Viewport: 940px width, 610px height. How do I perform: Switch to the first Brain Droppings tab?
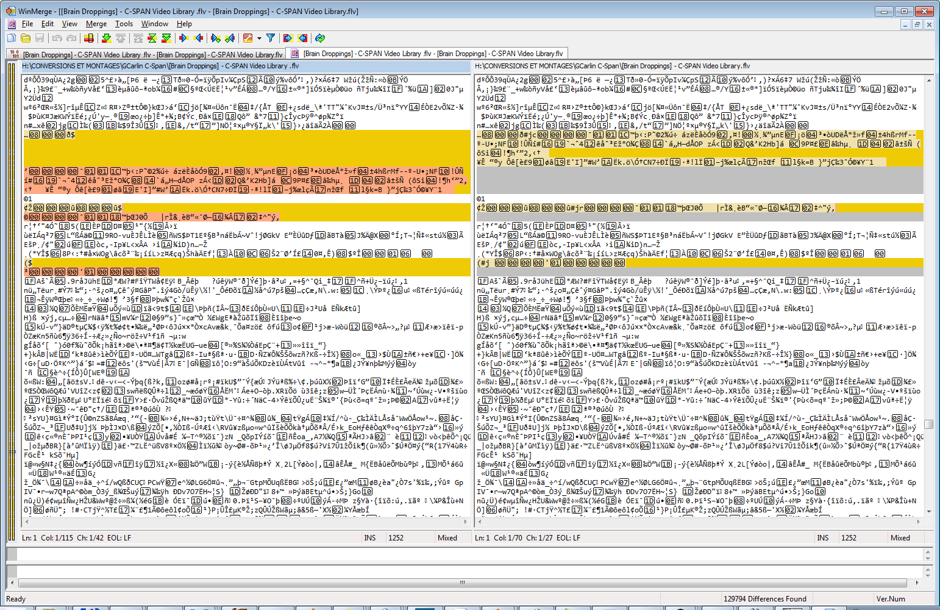[146, 54]
